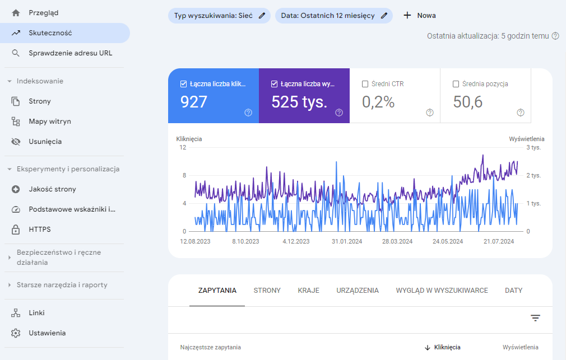This screenshot has height=360, width=566.
Task: Edit the date range filter pencil icon
Action: [x=384, y=16]
